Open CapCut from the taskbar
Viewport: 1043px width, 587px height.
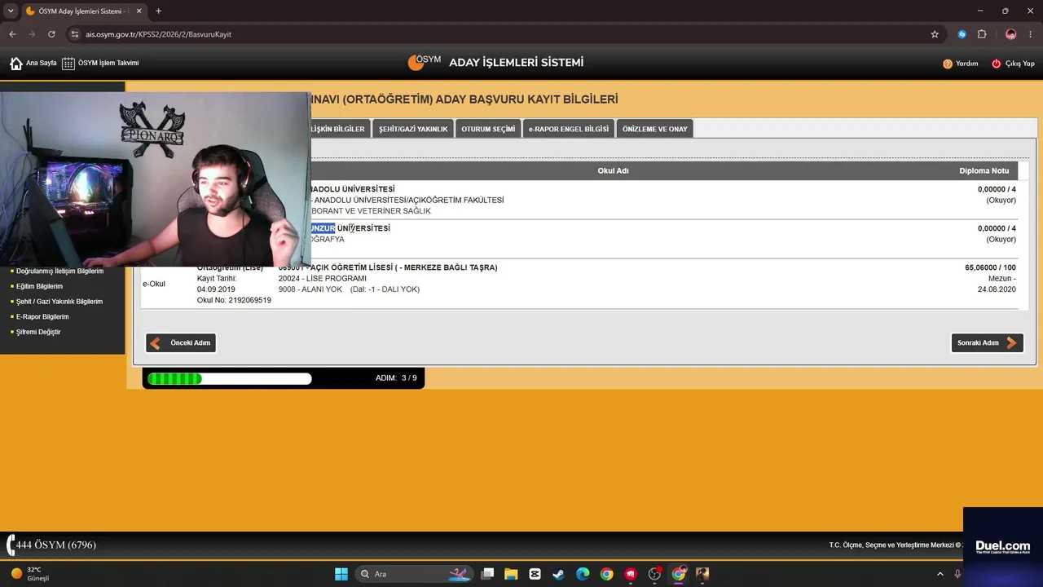click(535, 574)
